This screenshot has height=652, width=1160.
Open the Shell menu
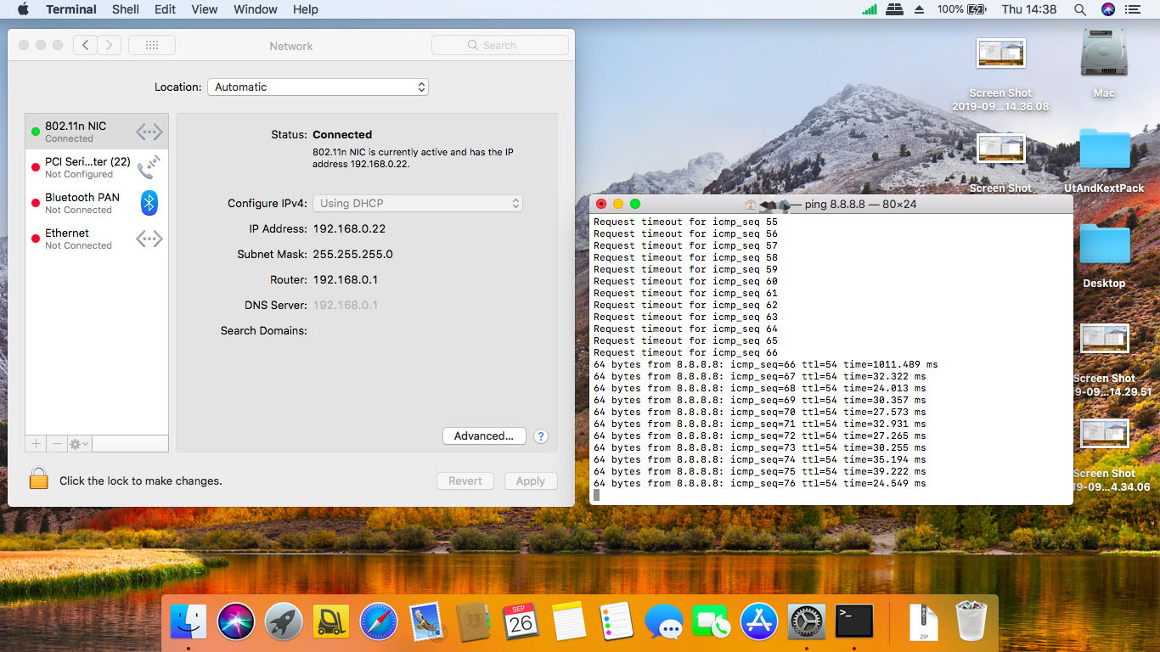126,9
